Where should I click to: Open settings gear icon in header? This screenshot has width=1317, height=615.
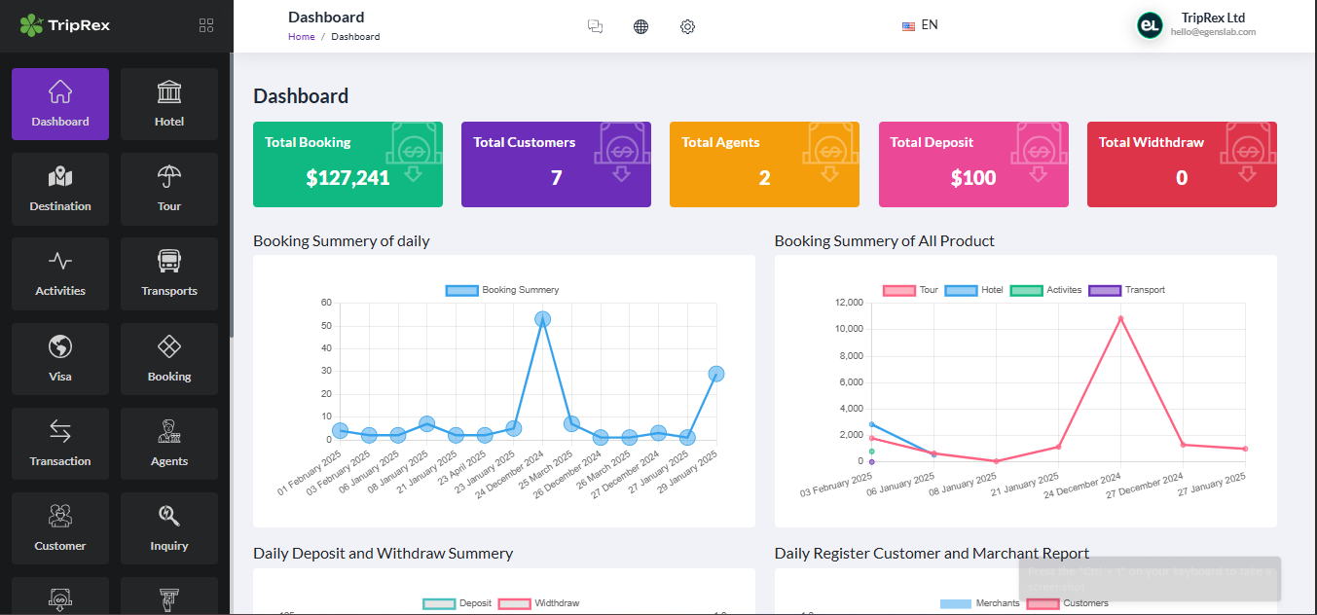tap(687, 26)
